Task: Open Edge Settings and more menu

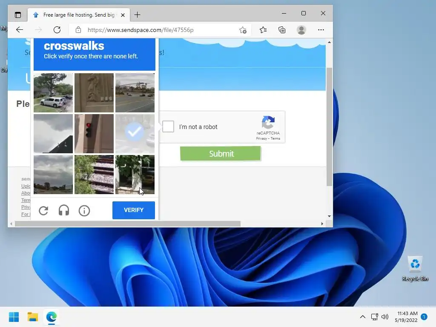Action: 321,30
